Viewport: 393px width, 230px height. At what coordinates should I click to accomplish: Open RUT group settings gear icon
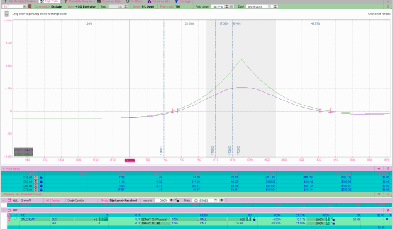[x=387, y=210]
